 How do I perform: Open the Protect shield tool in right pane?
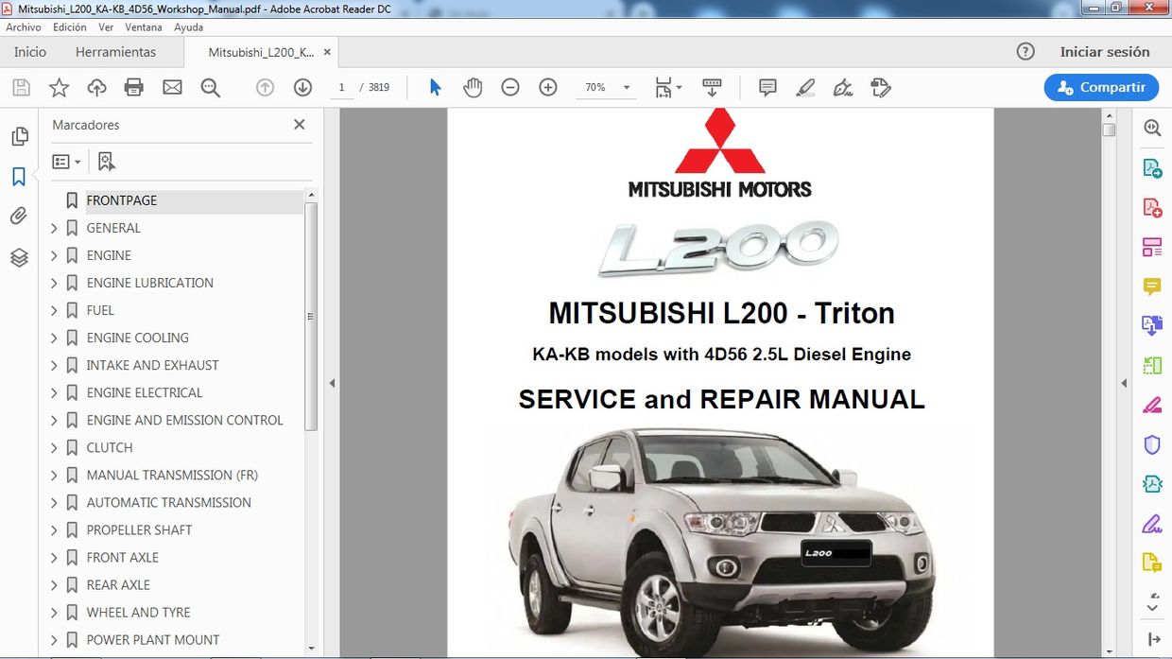coord(1152,444)
